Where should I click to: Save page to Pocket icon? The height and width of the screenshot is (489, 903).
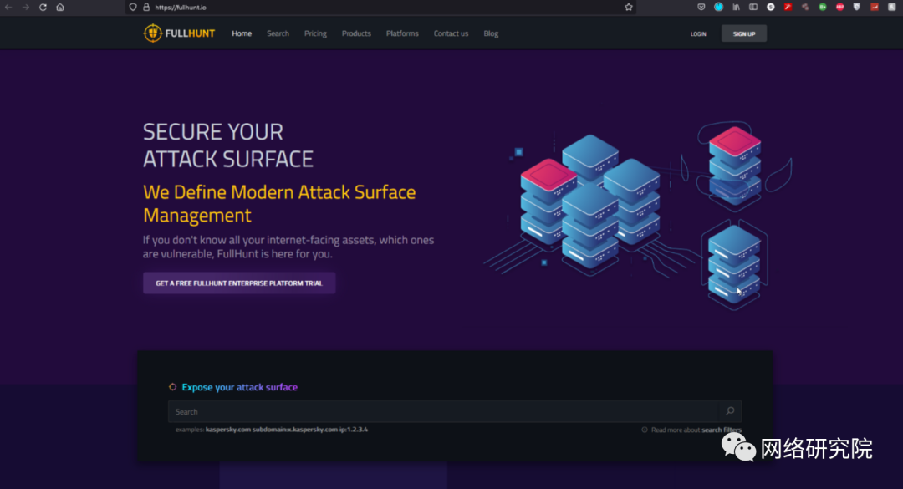point(701,7)
